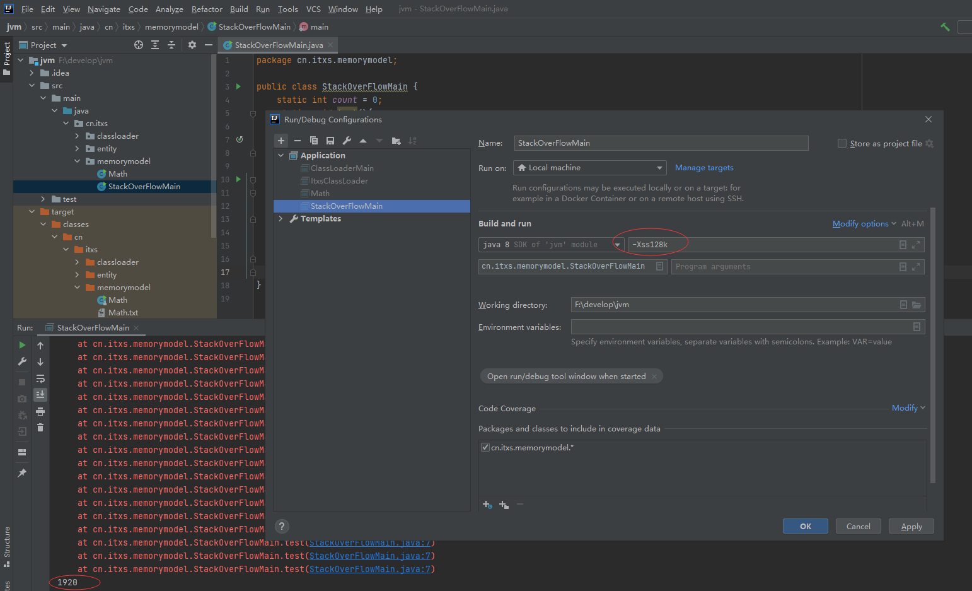Uncheck the cn.itxs.memorymodel.* coverage checkbox
Image resolution: width=972 pixels, height=591 pixels.
pyautogui.click(x=485, y=447)
